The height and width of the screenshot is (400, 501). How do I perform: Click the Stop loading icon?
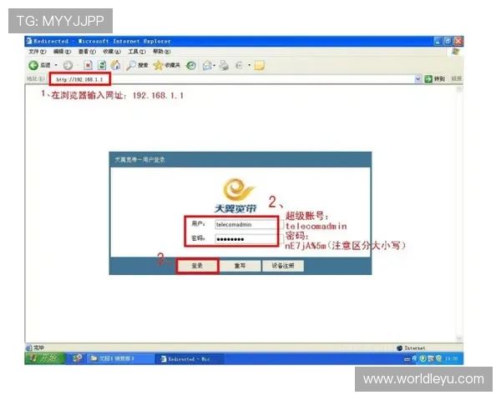88,65
